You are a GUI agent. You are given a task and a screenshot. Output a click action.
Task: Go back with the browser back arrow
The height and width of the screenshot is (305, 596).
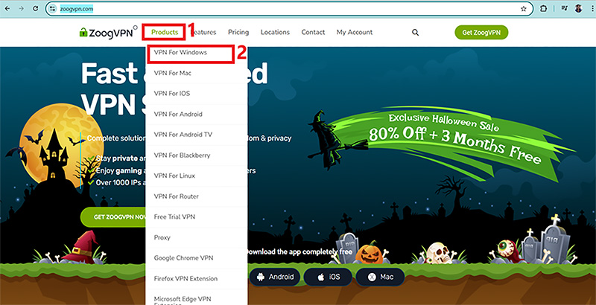7,9
